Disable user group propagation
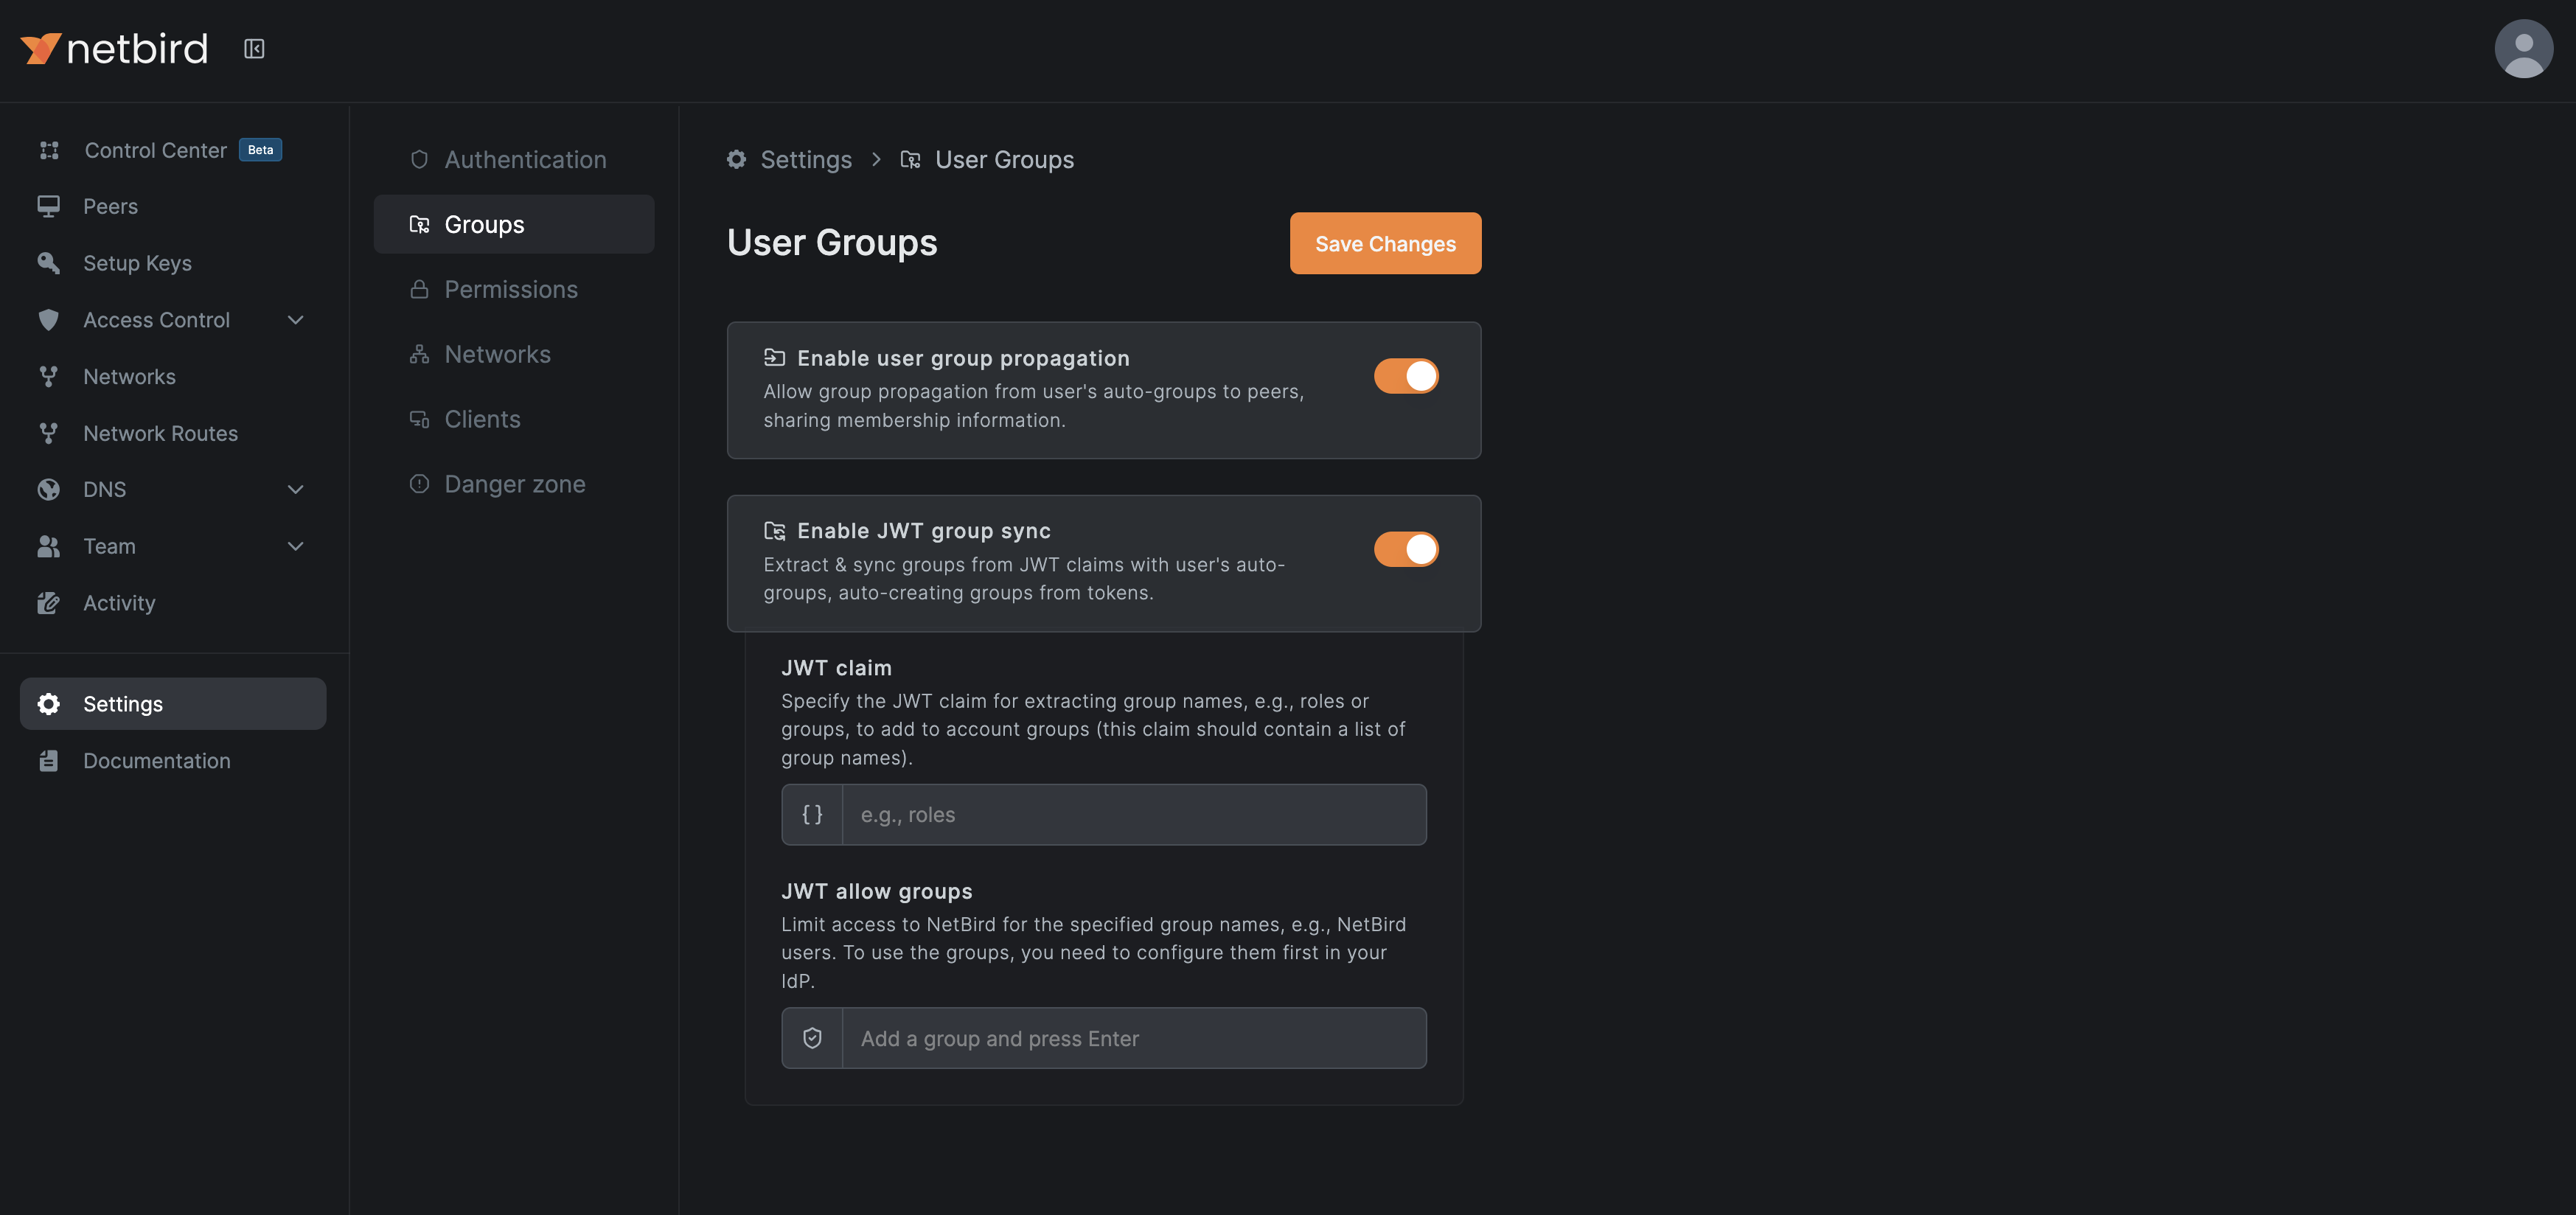This screenshot has width=2576, height=1215. coord(1406,375)
